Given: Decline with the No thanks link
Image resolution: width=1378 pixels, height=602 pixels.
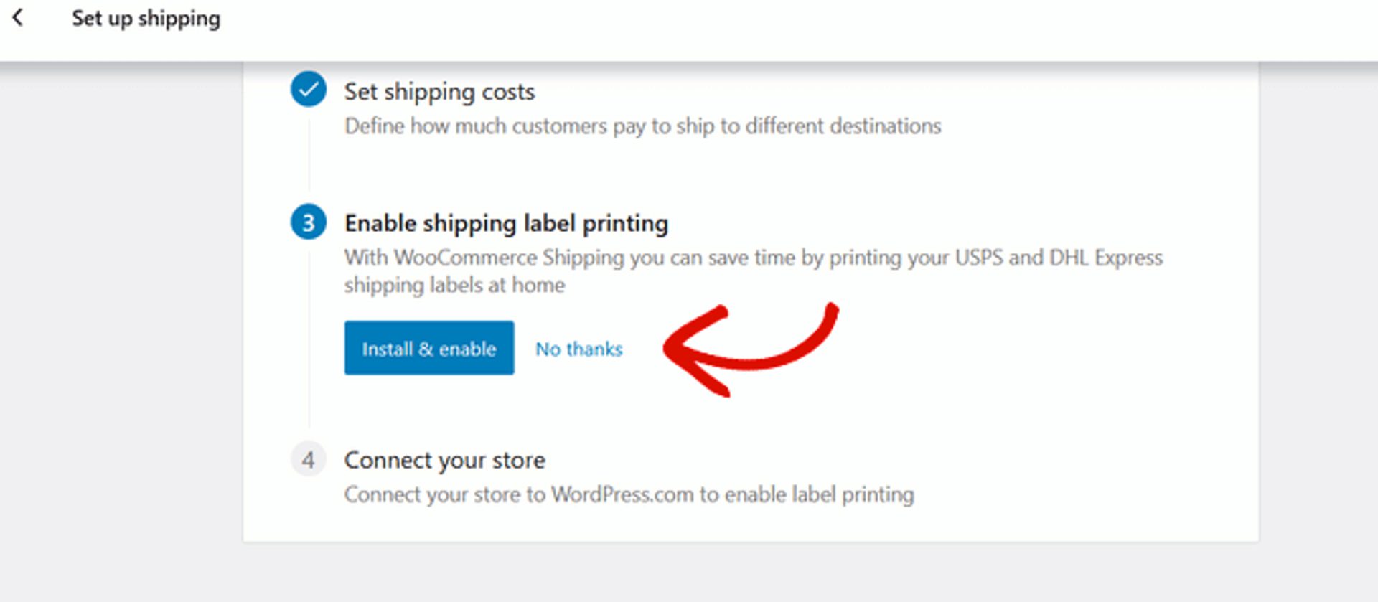Looking at the screenshot, I should point(578,349).
